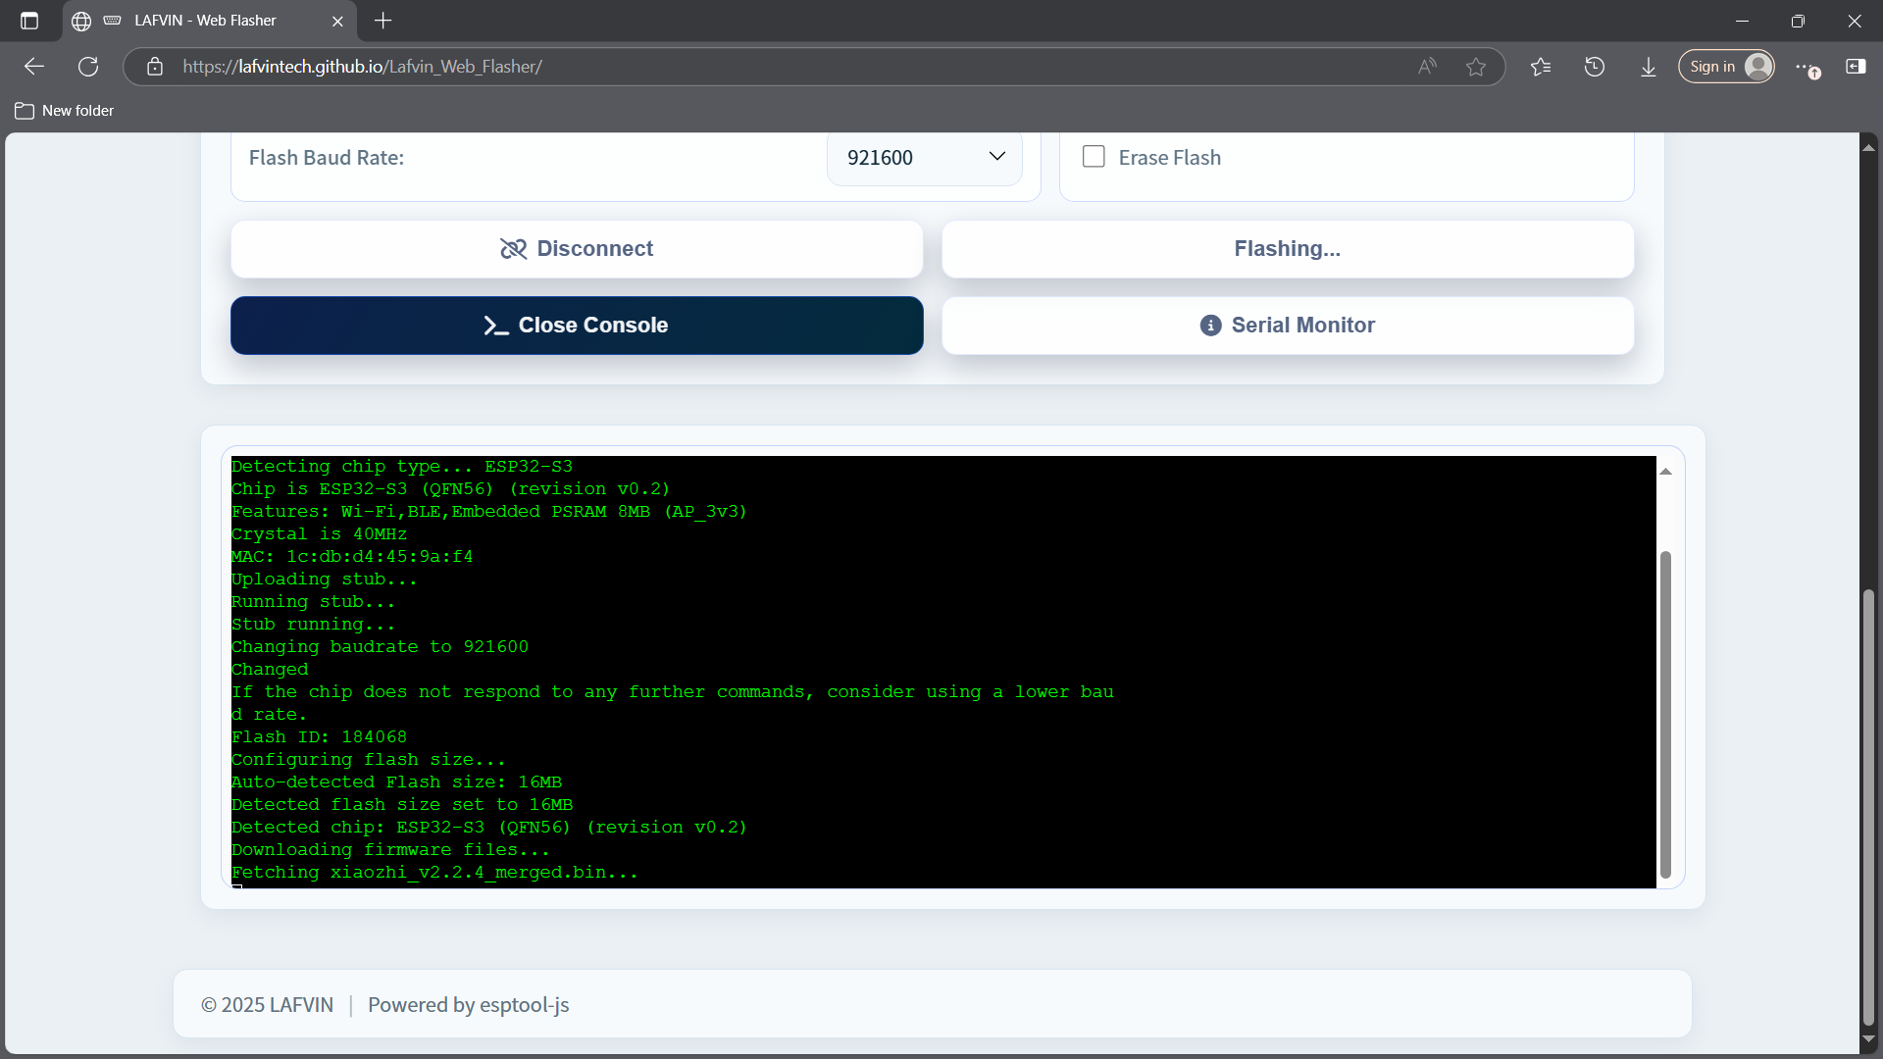Click '© 2025 LAFVIN' footer text
The height and width of the screenshot is (1059, 1883).
click(x=267, y=1005)
